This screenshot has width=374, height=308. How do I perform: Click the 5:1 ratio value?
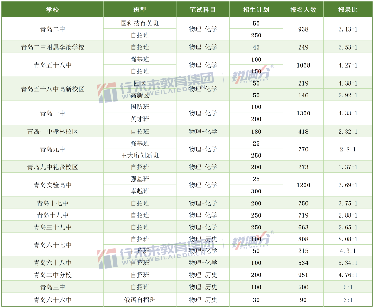tap(348, 287)
